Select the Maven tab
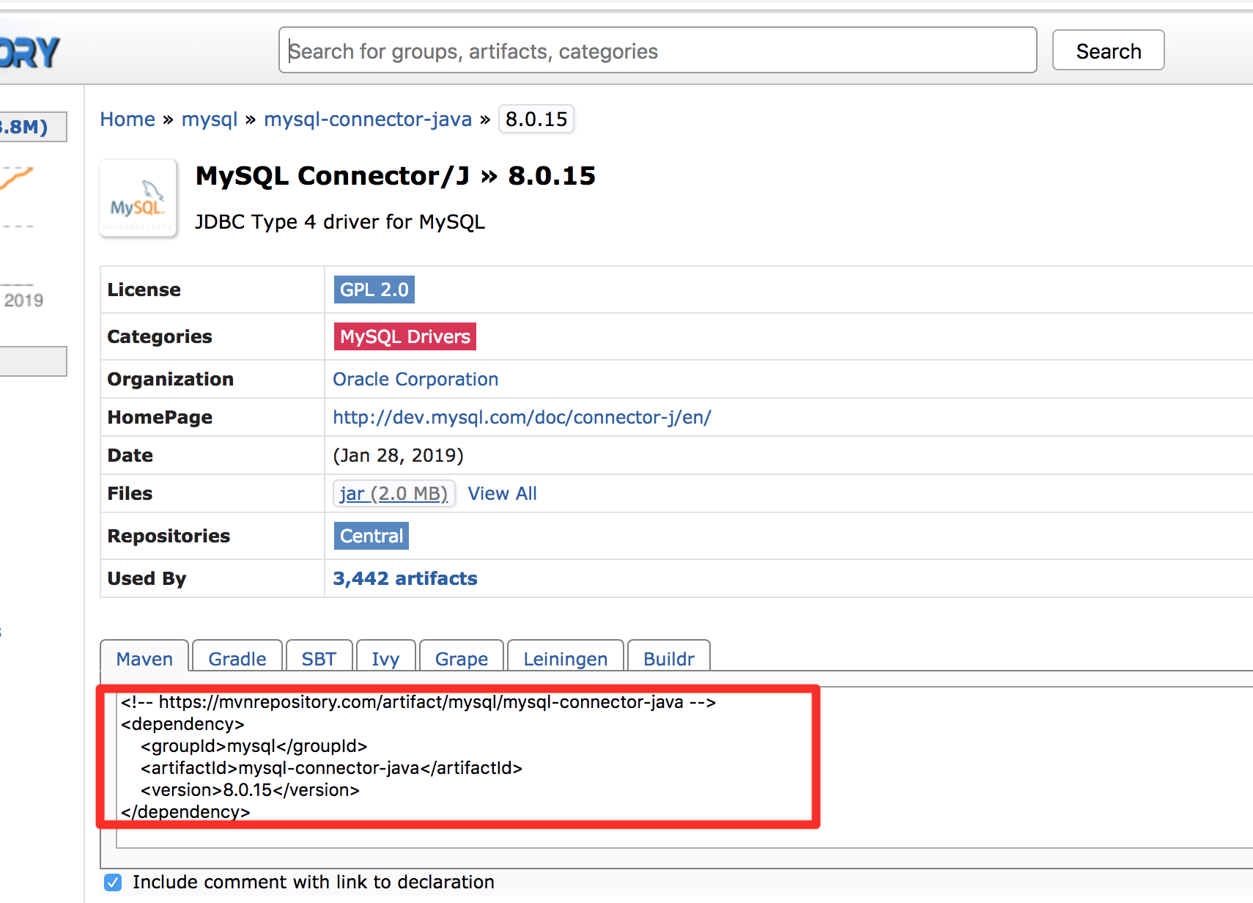Image resolution: width=1253 pixels, height=903 pixels. pyautogui.click(x=144, y=657)
